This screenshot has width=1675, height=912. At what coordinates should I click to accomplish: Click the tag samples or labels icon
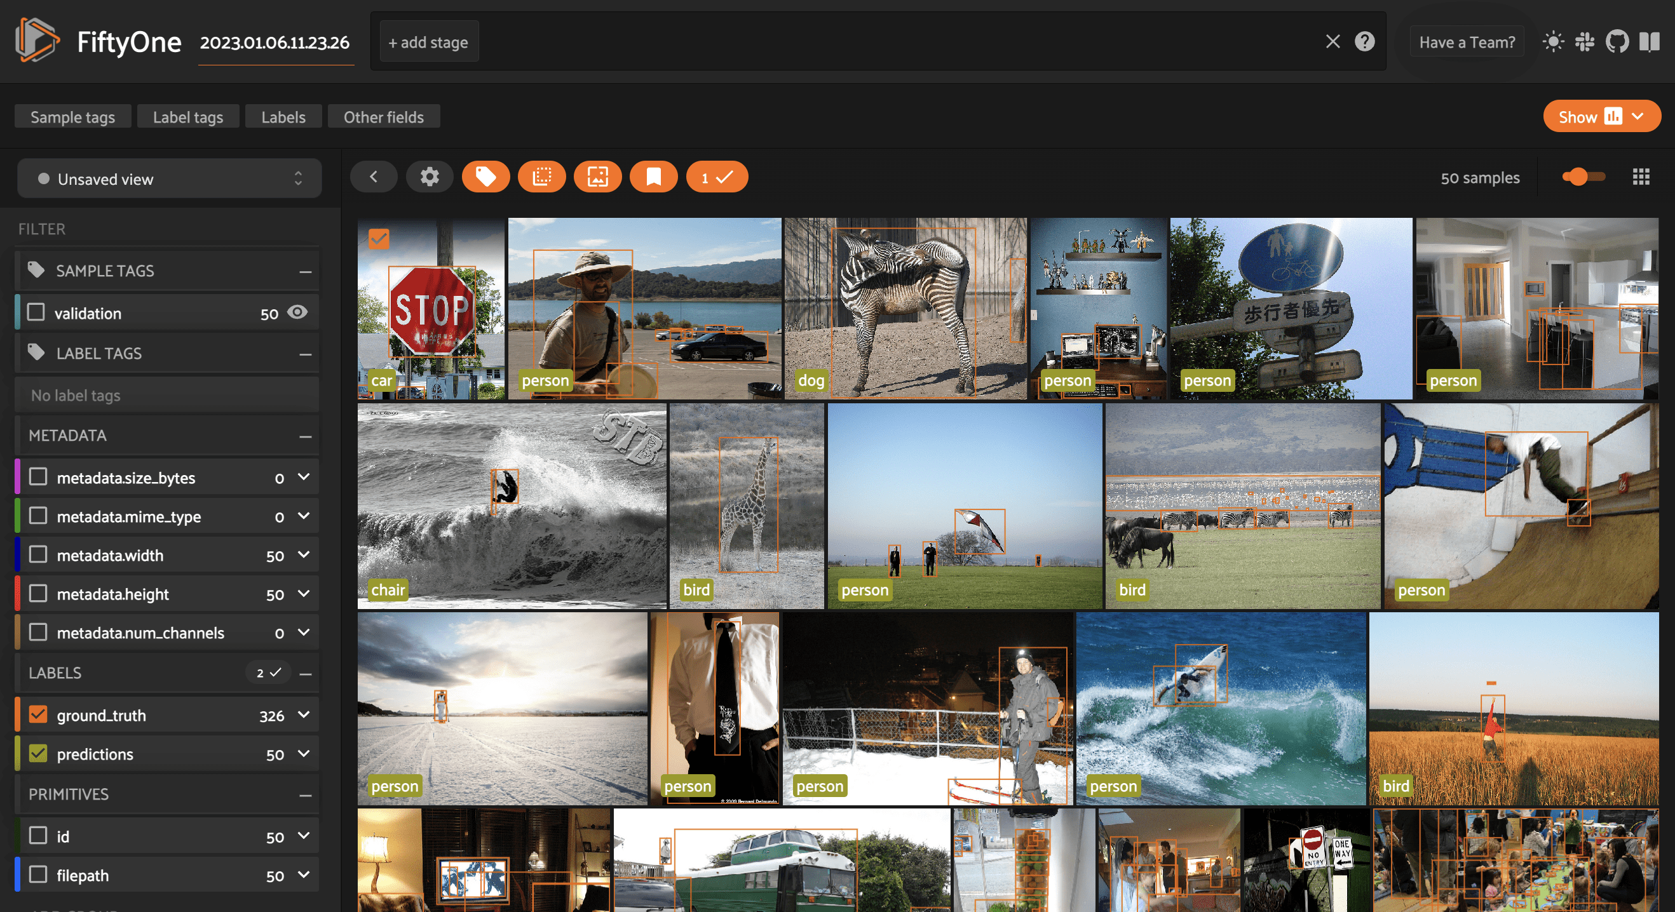tap(485, 177)
